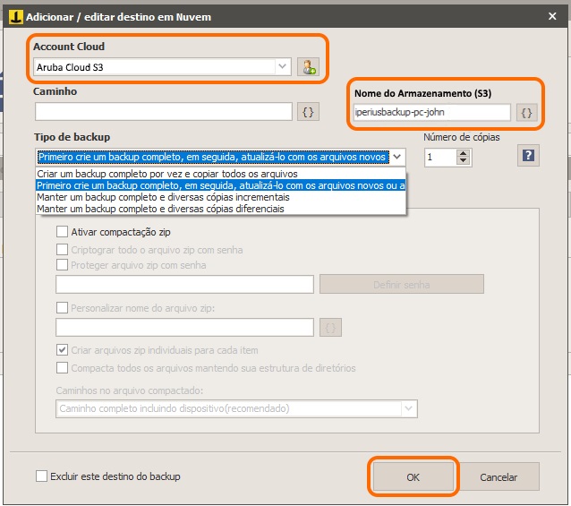Collapse the Tipo de backup dropdown arrow
This screenshot has height=506, width=571.
point(397,157)
